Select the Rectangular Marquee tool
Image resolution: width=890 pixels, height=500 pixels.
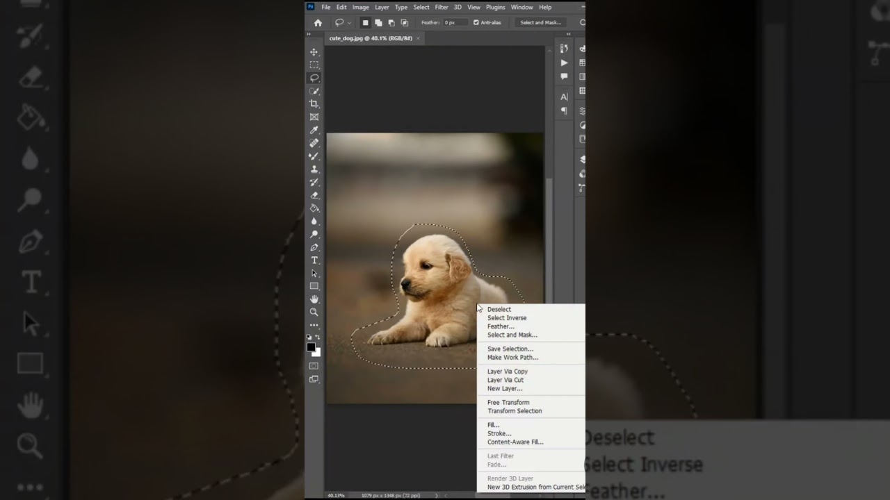(314, 65)
